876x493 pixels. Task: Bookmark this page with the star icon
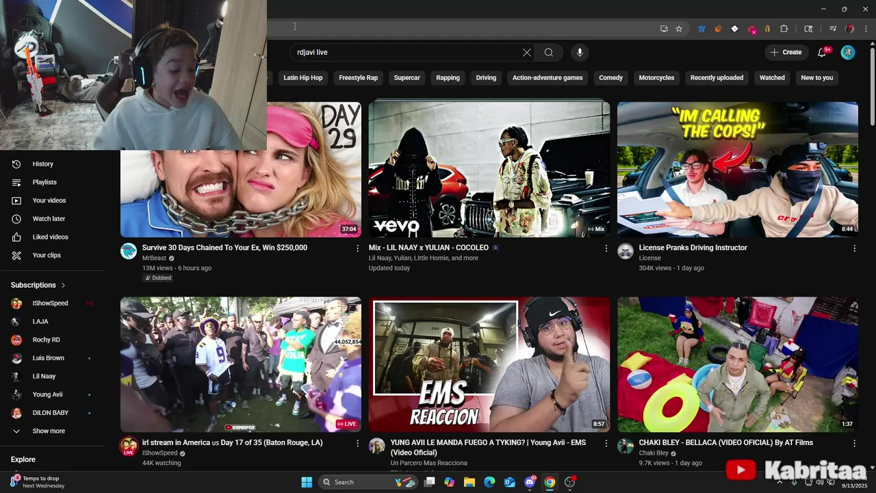point(679,29)
